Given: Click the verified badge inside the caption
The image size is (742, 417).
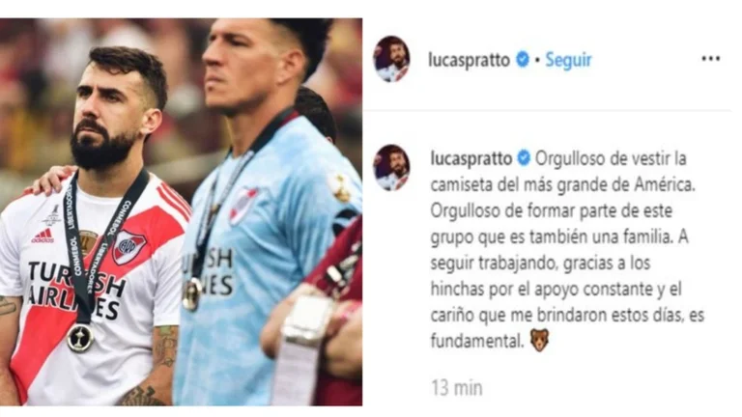Looking at the screenshot, I should pos(524,158).
